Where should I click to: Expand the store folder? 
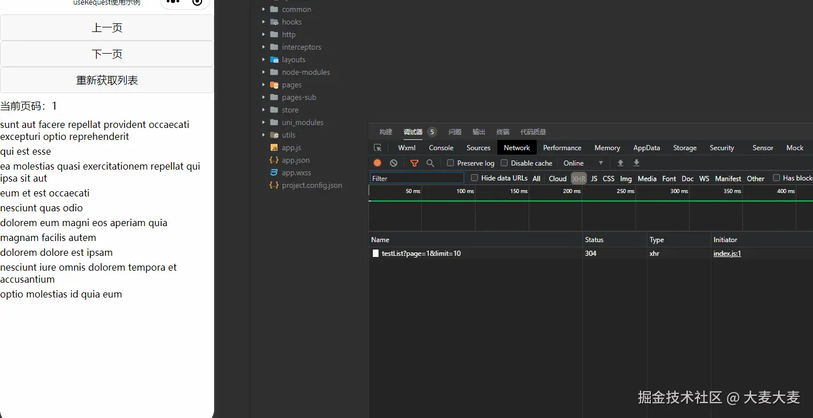click(x=264, y=110)
